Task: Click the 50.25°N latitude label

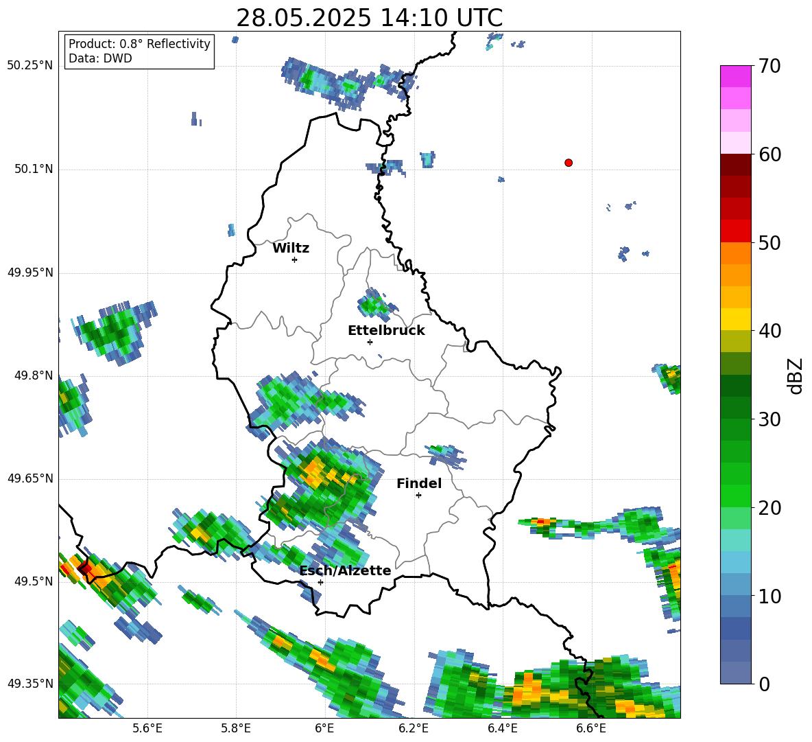Action: [x=30, y=66]
